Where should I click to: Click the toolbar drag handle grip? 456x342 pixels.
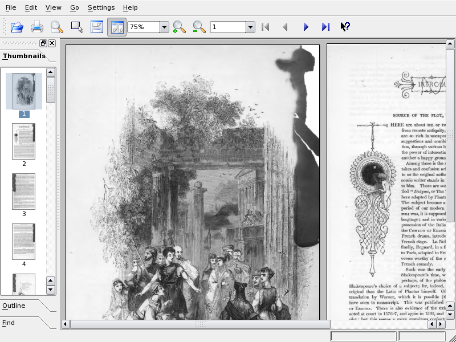(x=5, y=27)
